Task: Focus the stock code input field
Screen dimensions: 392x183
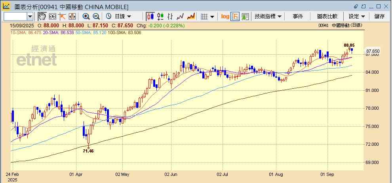Action: (15, 17)
